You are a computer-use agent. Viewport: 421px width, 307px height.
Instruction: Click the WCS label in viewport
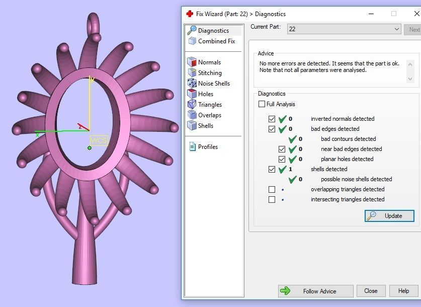[99, 140]
